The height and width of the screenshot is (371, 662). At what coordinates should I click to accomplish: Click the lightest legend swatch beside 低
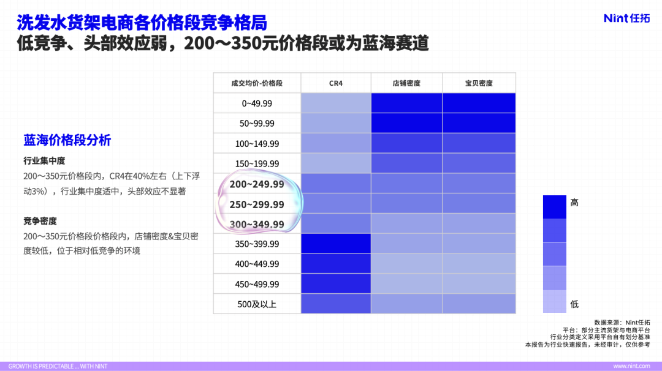tap(554, 301)
